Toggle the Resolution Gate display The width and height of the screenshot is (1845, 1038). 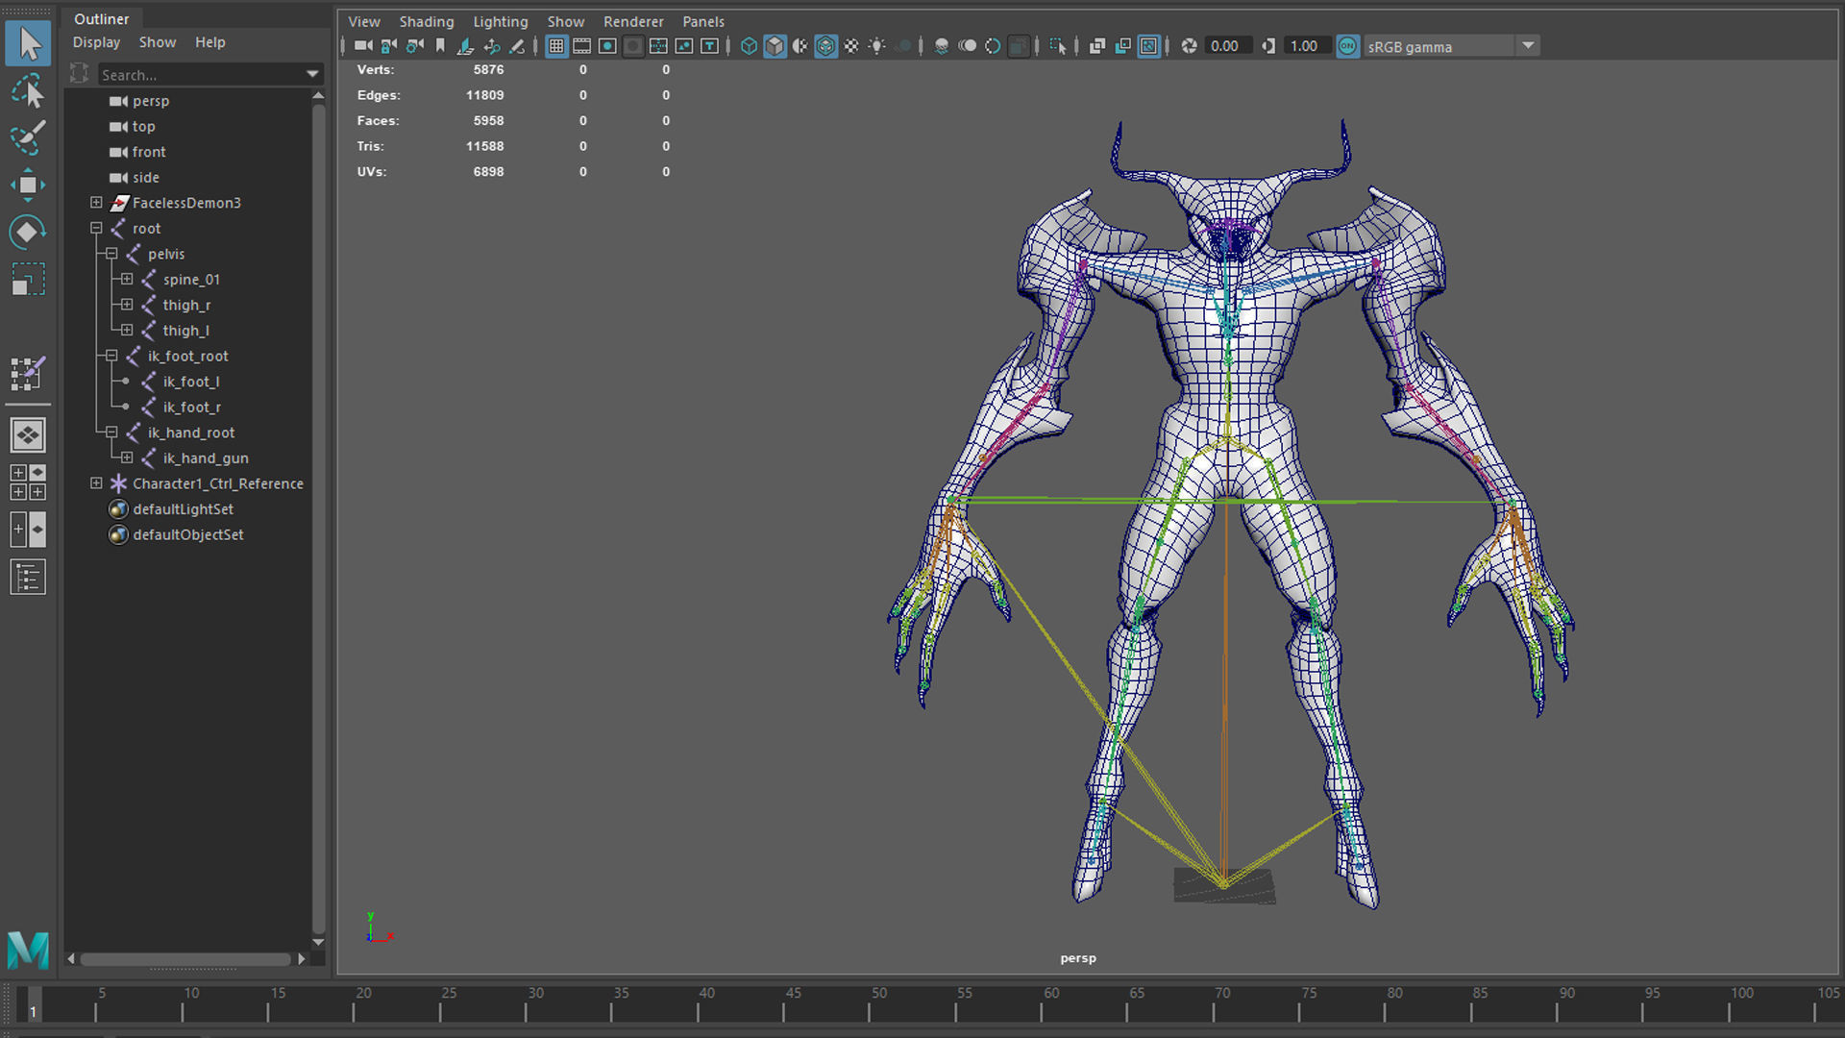(607, 46)
